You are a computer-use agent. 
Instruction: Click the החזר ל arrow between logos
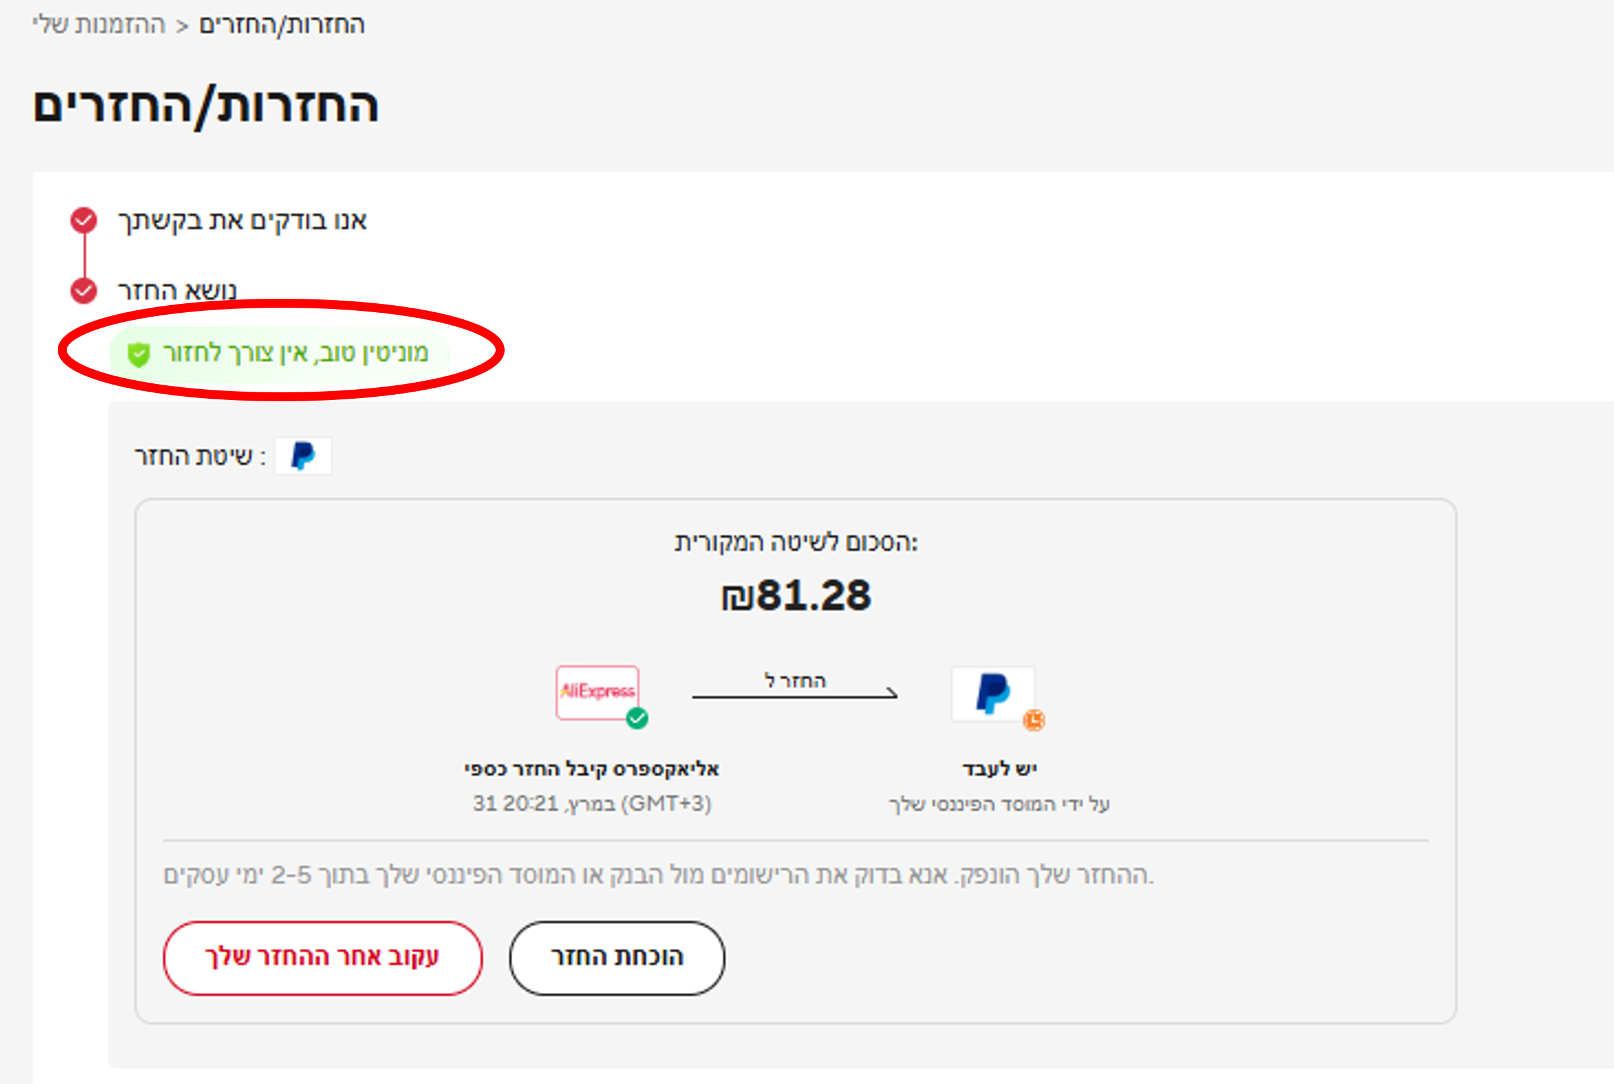coord(794,693)
